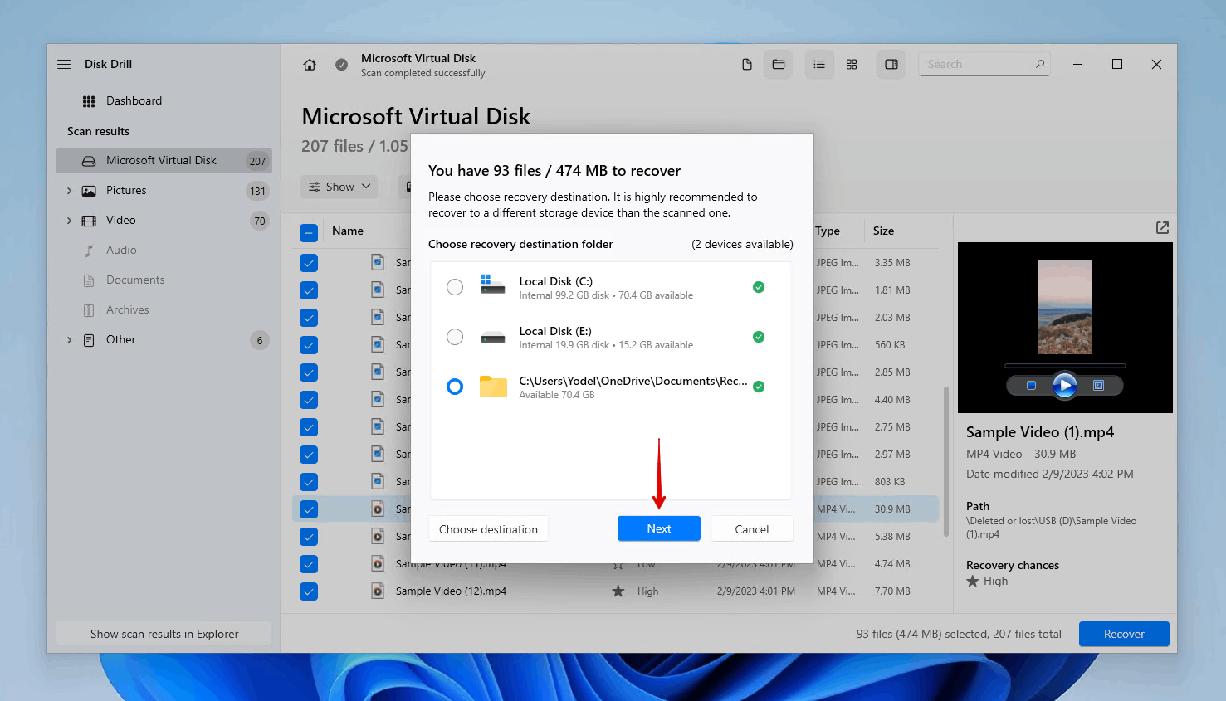Viewport: 1226px width, 701px height.
Task: Click the preview title Sample Video (1).mp4
Action: (1040, 432)
